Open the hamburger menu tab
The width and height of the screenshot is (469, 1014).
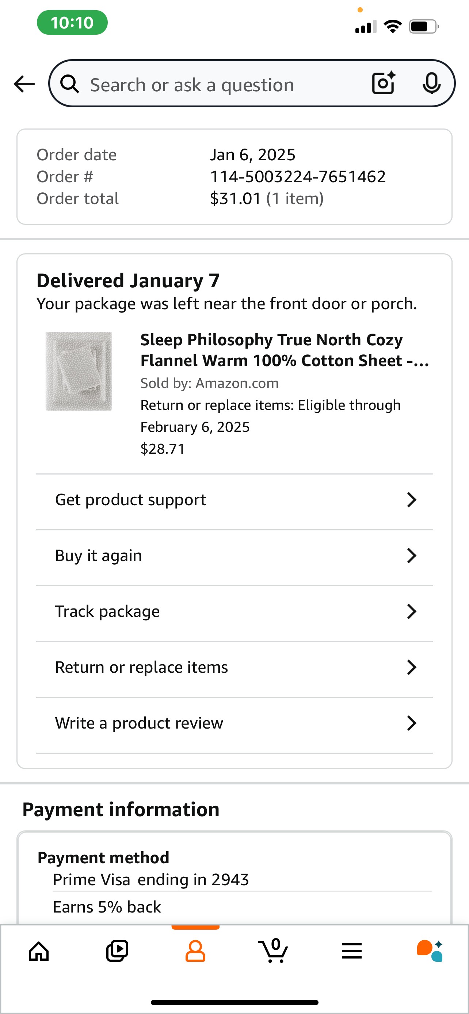pos(352,951)
